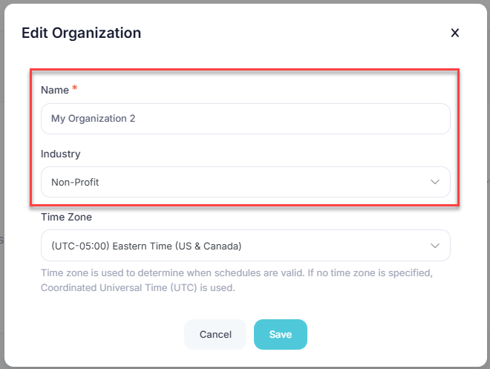This screenshot has height=369, width=490.
Task: Select the Industry label text
Action: [x=61, y=154]
